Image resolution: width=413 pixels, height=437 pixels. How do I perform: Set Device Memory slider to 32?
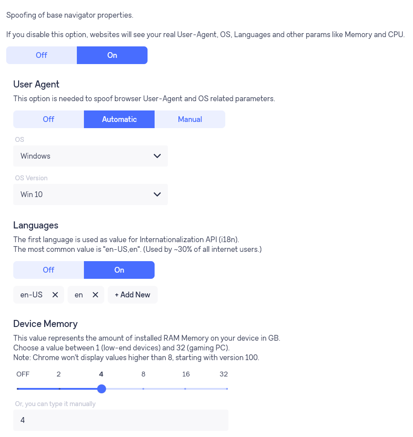(227, 389)
